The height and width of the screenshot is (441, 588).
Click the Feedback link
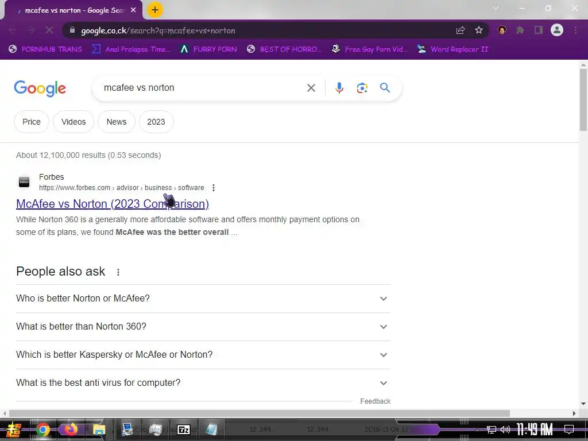coord(376,401)
